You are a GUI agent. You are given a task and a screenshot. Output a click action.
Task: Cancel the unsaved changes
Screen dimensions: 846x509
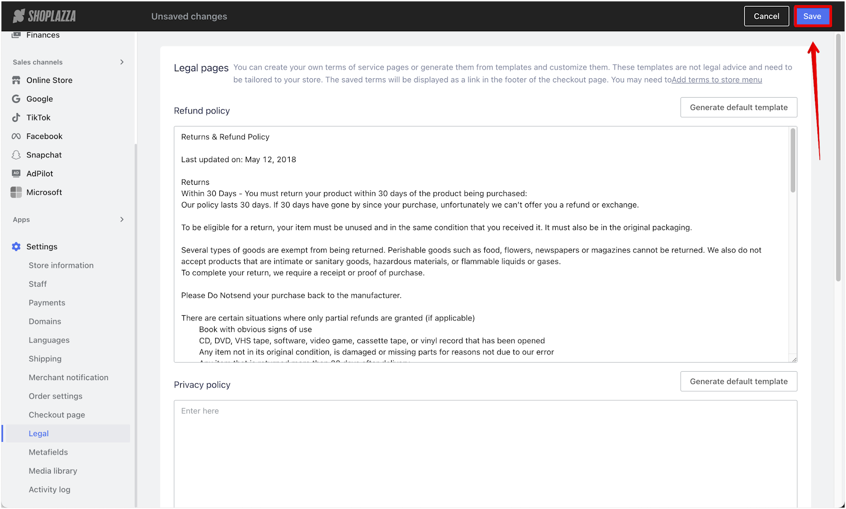tap(766, 16)
